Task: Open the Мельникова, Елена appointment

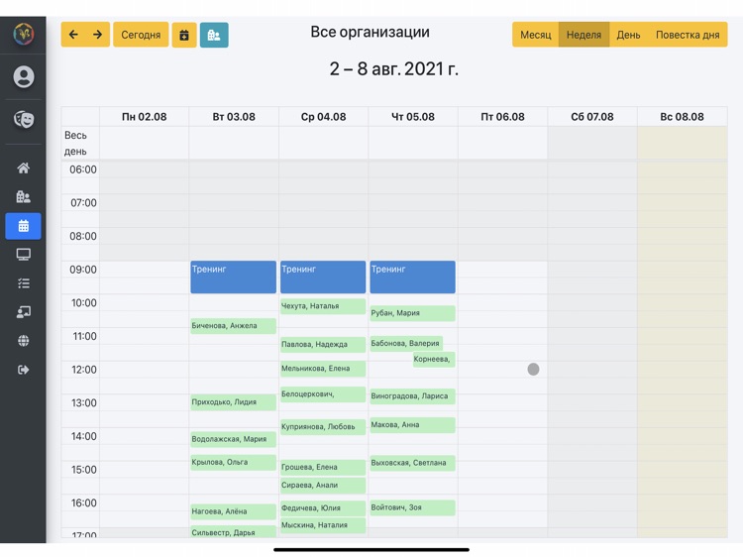Action: click(x=323, y=369)
